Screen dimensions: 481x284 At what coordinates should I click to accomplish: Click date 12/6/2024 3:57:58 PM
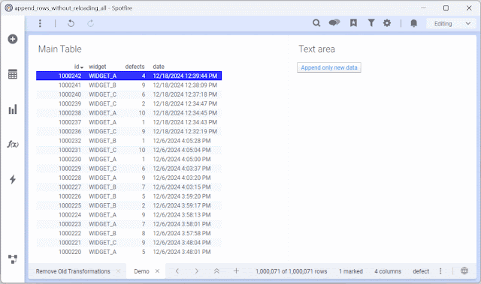[182, 233]
